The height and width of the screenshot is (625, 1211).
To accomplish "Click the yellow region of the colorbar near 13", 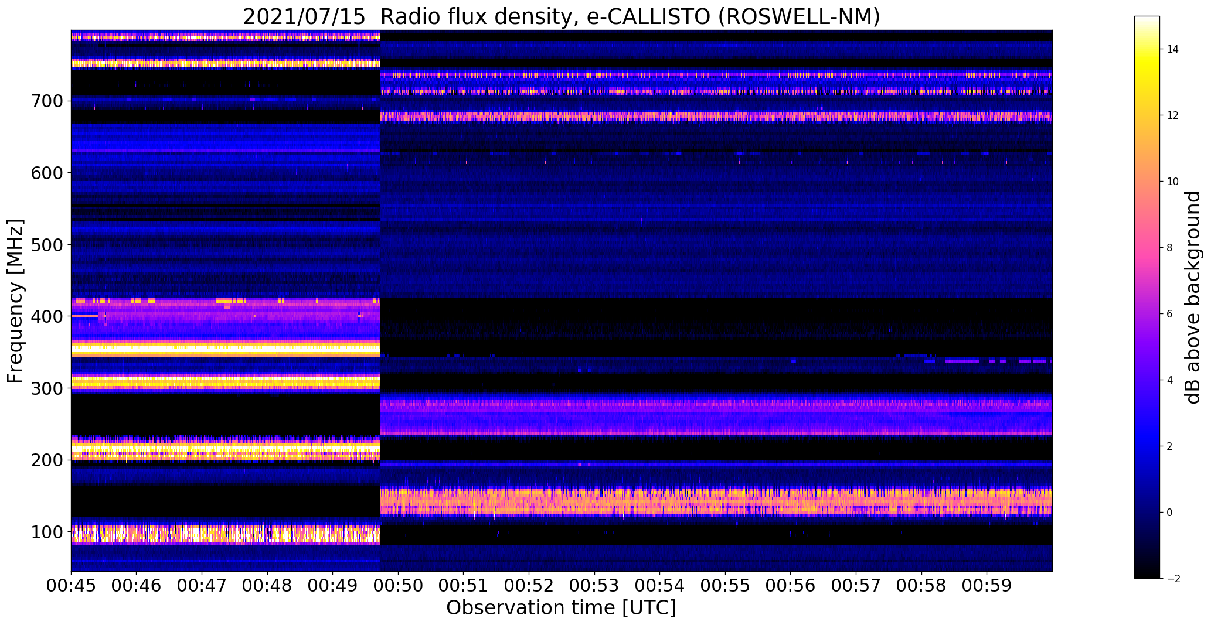I will tap(1147, 82).
